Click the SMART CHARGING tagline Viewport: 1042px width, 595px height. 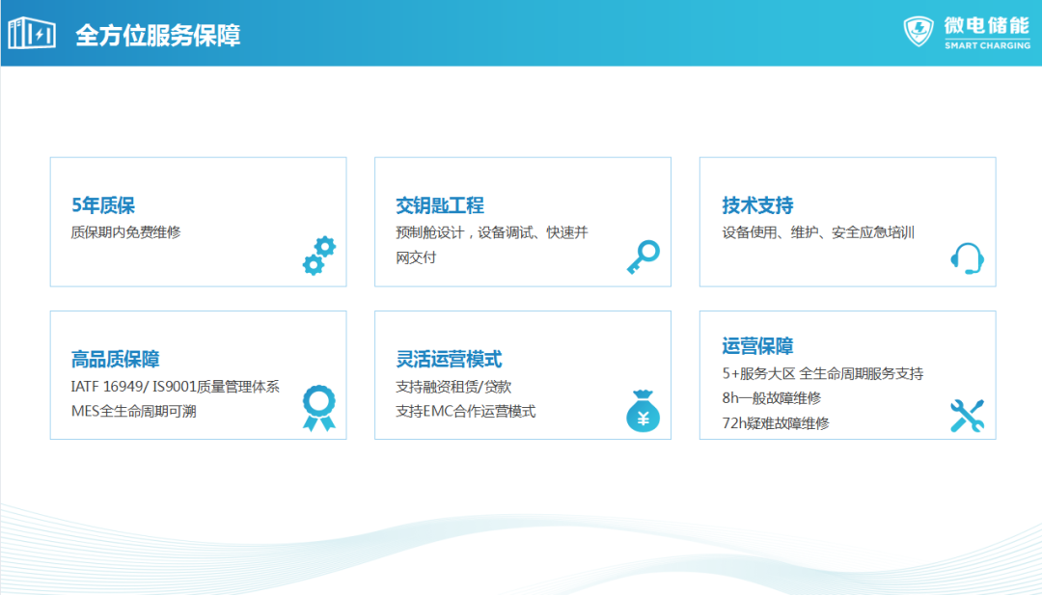click(x=988, y=45)
